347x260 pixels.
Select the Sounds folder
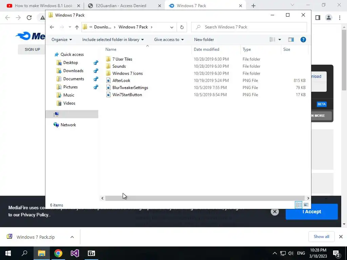119,66
